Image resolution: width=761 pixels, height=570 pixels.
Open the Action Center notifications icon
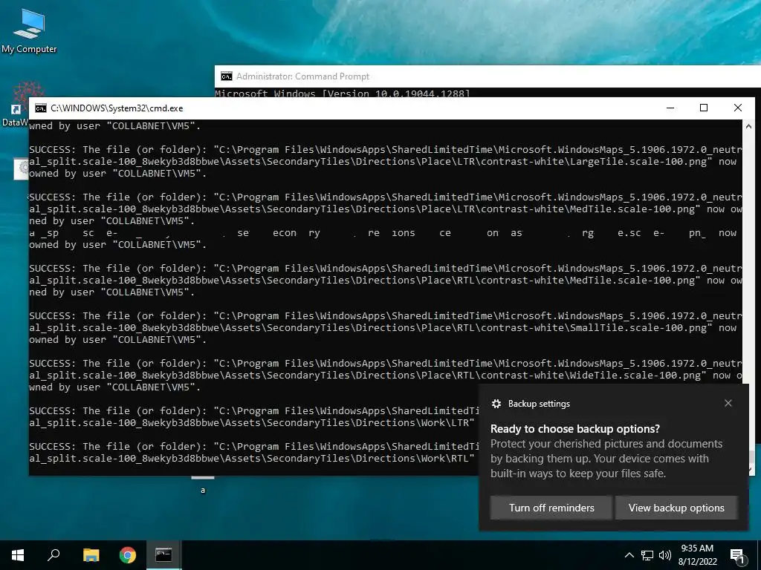(x=737, y=556)
